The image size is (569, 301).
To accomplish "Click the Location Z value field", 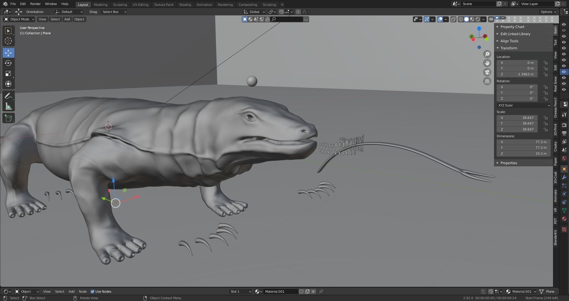I will pos(517,74).
